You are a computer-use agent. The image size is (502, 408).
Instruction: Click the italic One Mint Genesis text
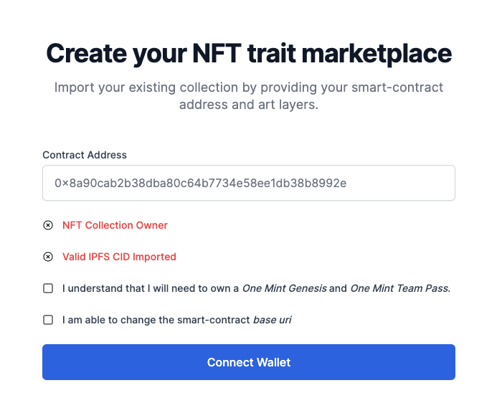pyautogui.click(x=285, y=288)
